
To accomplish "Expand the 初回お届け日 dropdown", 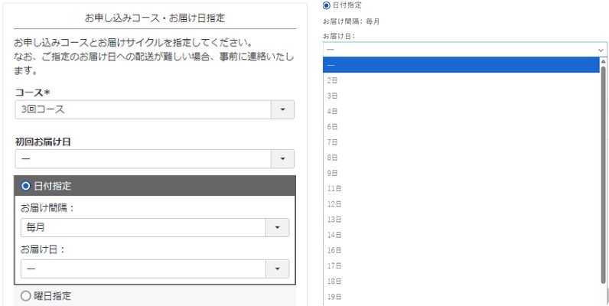I will 154,158.
